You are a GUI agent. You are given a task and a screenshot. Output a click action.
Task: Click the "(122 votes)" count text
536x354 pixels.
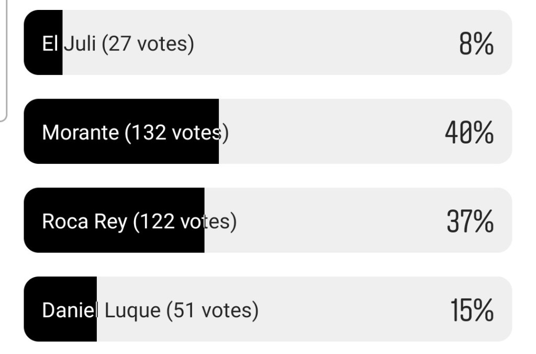pos(185,222)
